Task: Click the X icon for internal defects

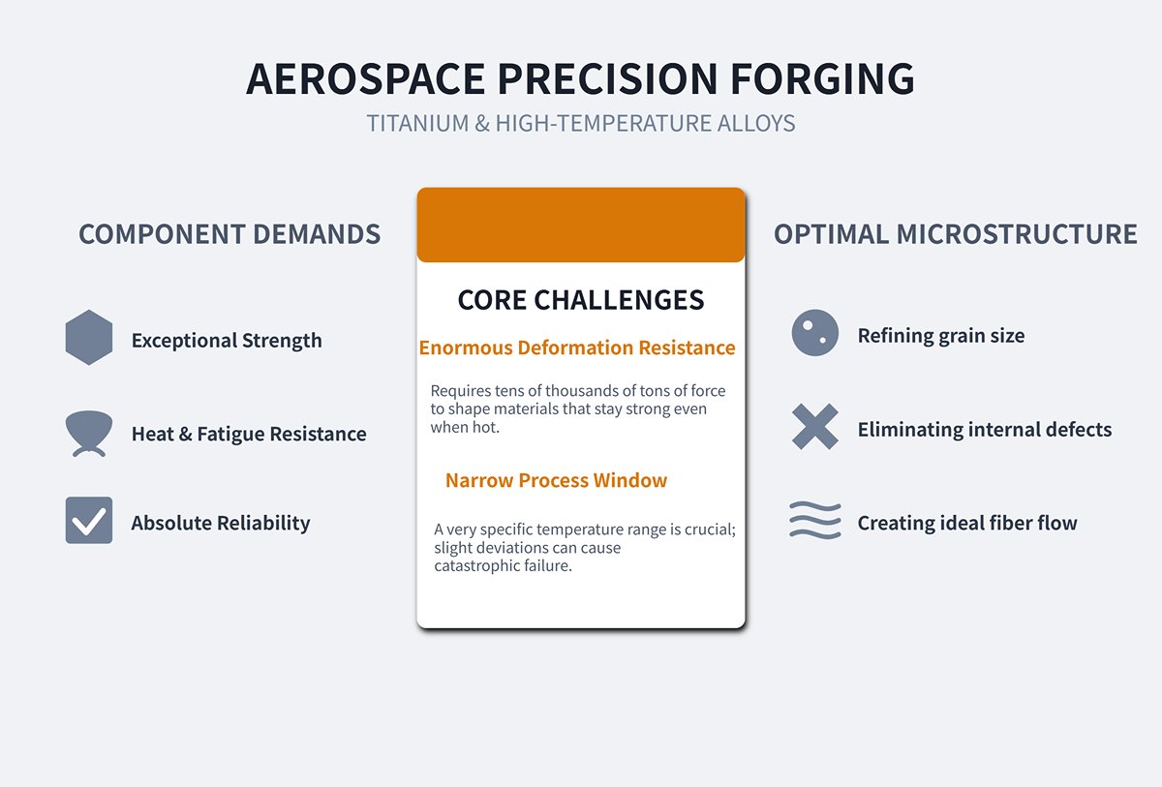Action: [x=814, y=427]
